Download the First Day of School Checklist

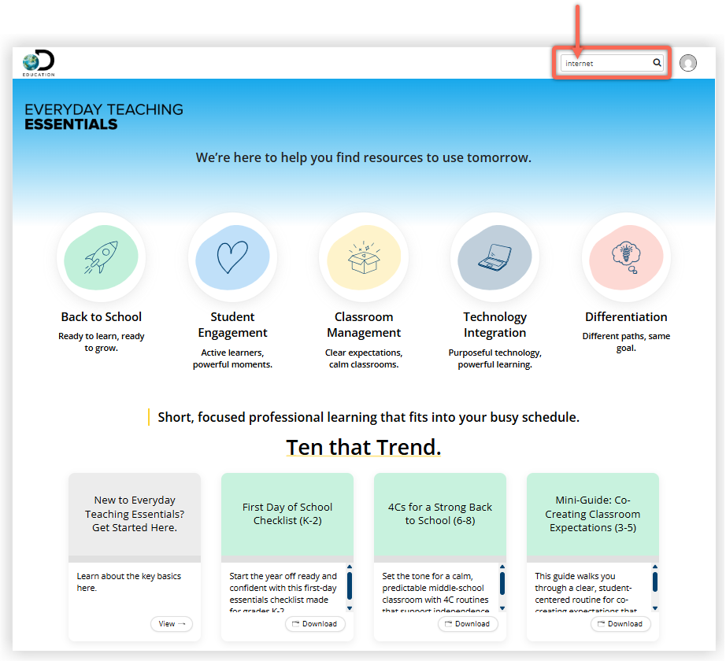coord(315,623)
